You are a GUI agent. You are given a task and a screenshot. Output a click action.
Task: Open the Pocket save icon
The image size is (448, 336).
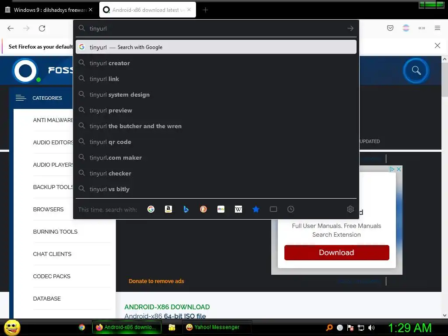pyautogui.click(x=390, y=28)
